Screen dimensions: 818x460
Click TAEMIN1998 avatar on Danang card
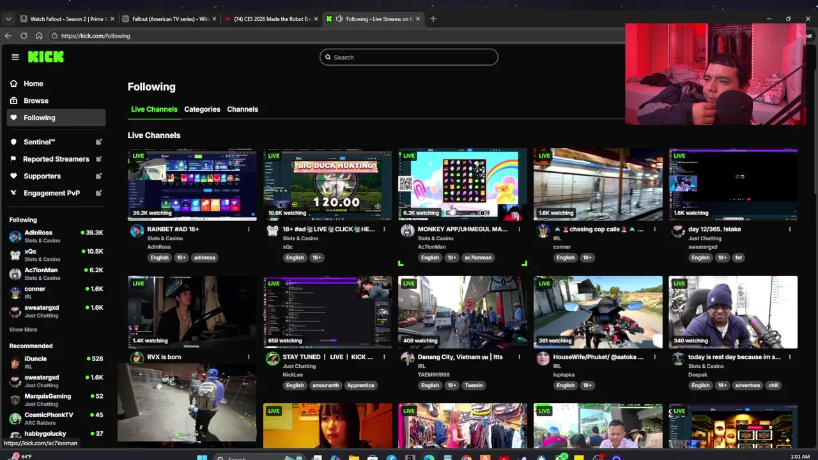(x=407, y=359)
